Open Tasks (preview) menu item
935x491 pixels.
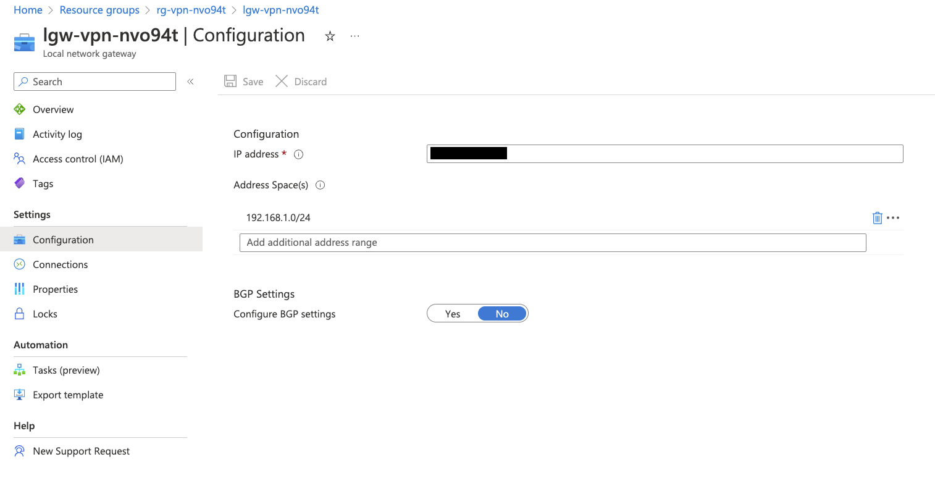(x=66, y=370)
